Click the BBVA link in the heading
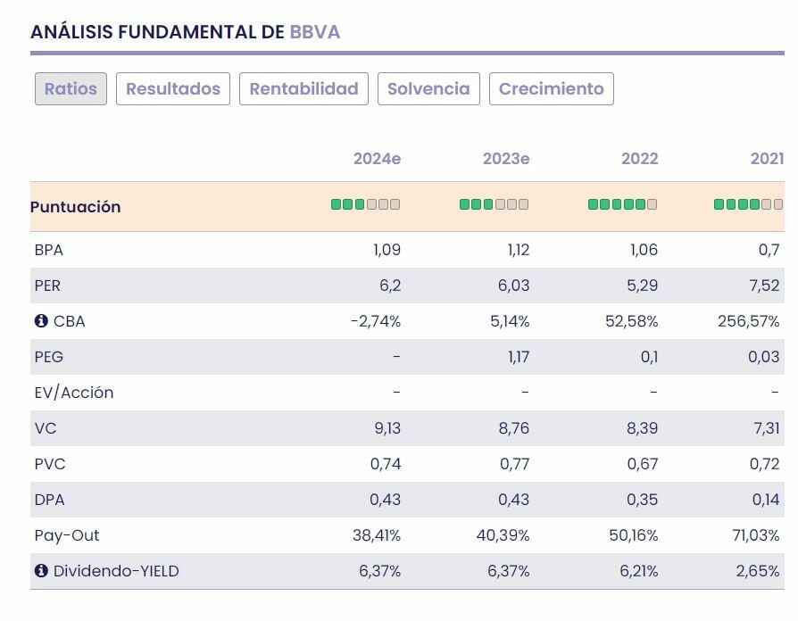This screenshot has width=798, height=621. click(314, 32)
